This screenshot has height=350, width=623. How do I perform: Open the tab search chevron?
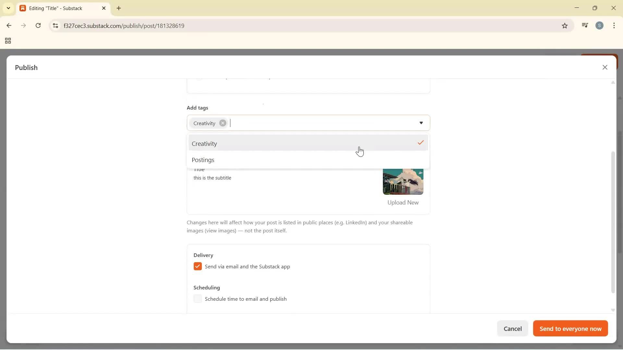pos(8,8)
